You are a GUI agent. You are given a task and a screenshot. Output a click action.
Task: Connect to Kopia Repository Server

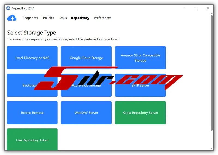tap(140, 113)
